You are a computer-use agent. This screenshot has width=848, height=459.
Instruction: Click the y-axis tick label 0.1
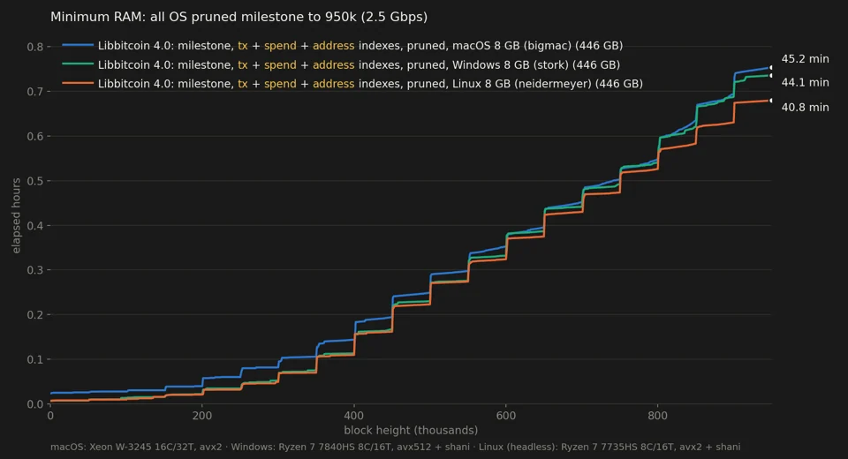35,359
